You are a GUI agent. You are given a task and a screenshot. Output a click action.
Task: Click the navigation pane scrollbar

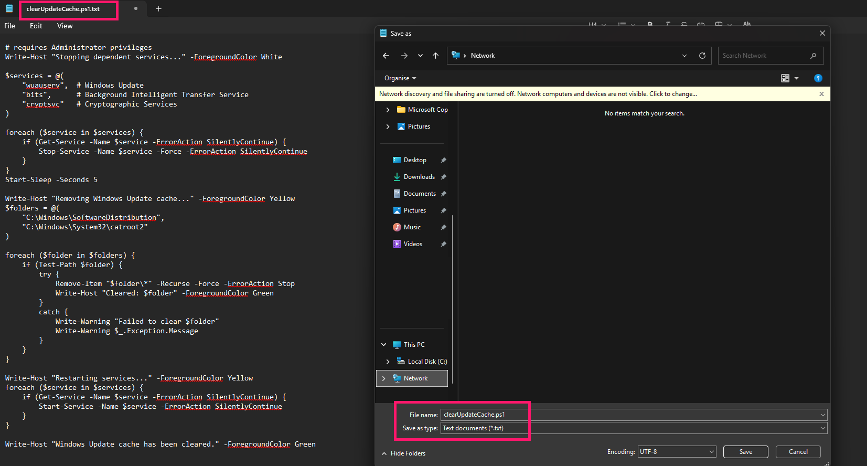[452, 299]
